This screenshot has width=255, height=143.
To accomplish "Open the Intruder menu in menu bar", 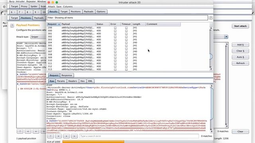I will (x=20, y=2).
